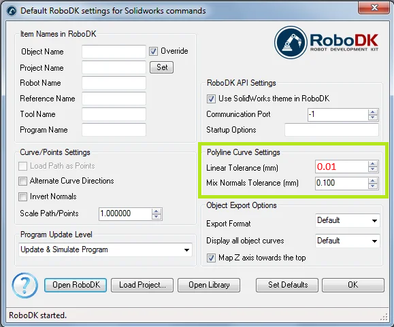Click Set Defaults button

[287, 285]
